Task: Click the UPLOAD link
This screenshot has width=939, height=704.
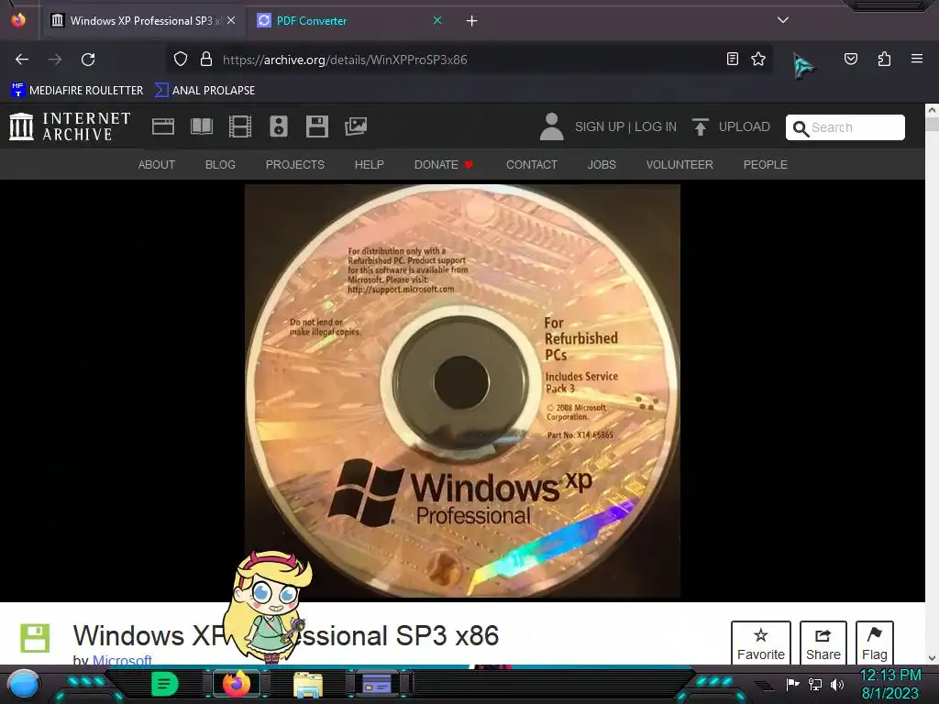Action: [x=745, y=126]
